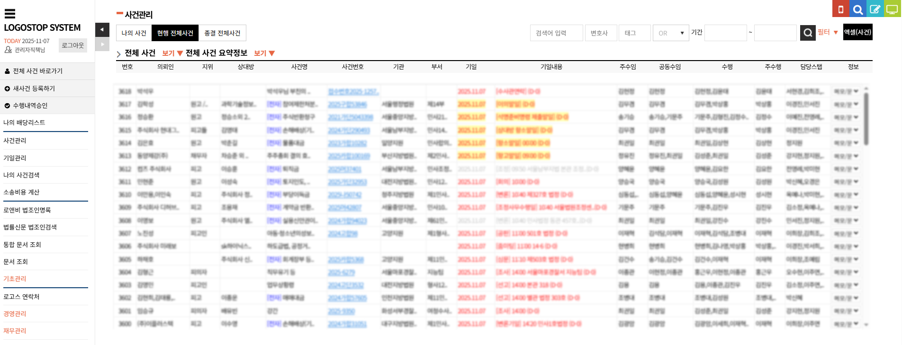Expand 보기 next to 전체 사건 요약정보
The image size is (902, 345).
[264, 53]
